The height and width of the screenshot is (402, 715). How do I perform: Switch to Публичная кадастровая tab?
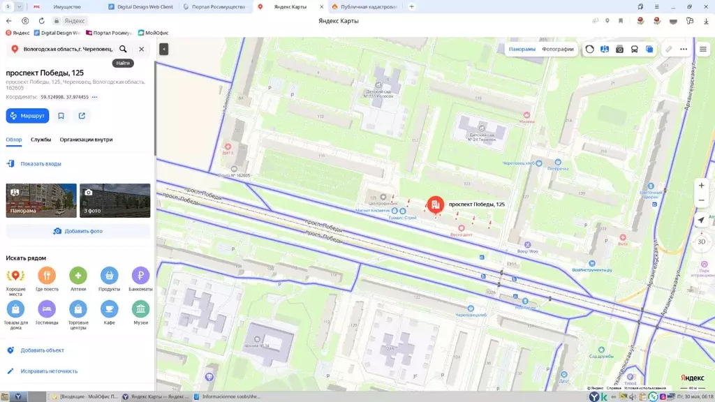(x=364, y=7)
